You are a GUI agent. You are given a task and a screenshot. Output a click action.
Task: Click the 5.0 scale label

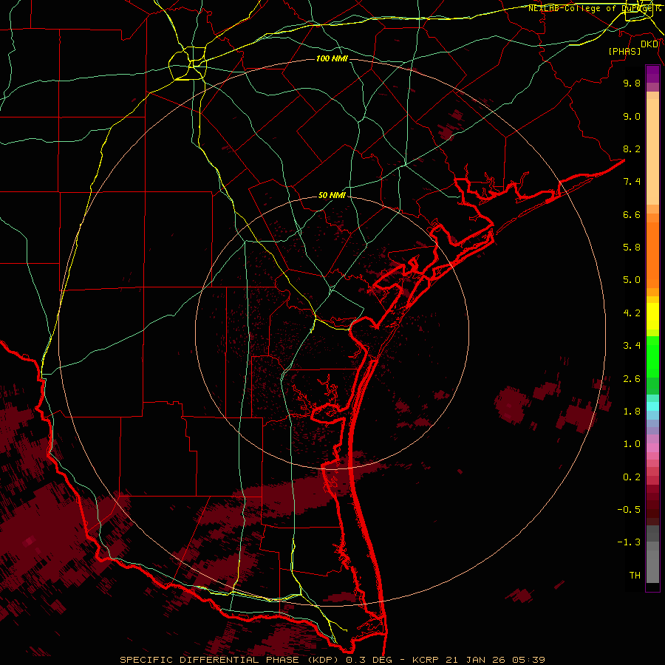click(x=632, y=280)
